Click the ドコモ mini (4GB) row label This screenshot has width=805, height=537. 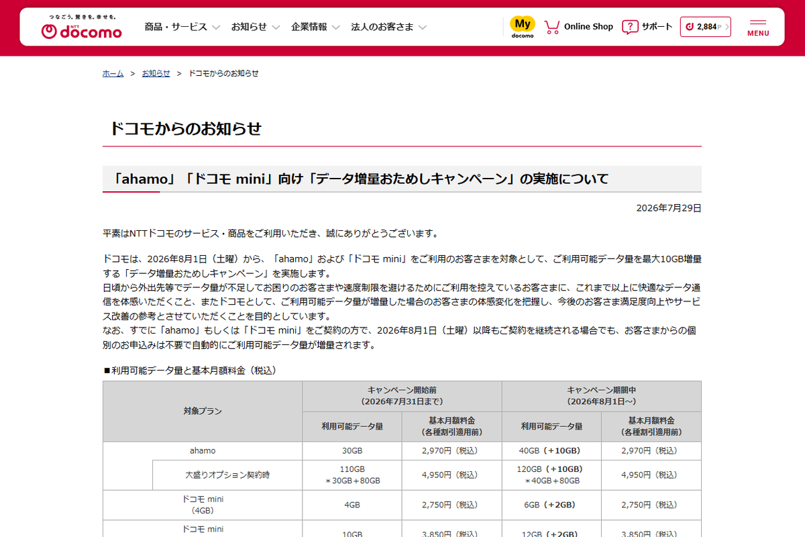click(203, 505)
